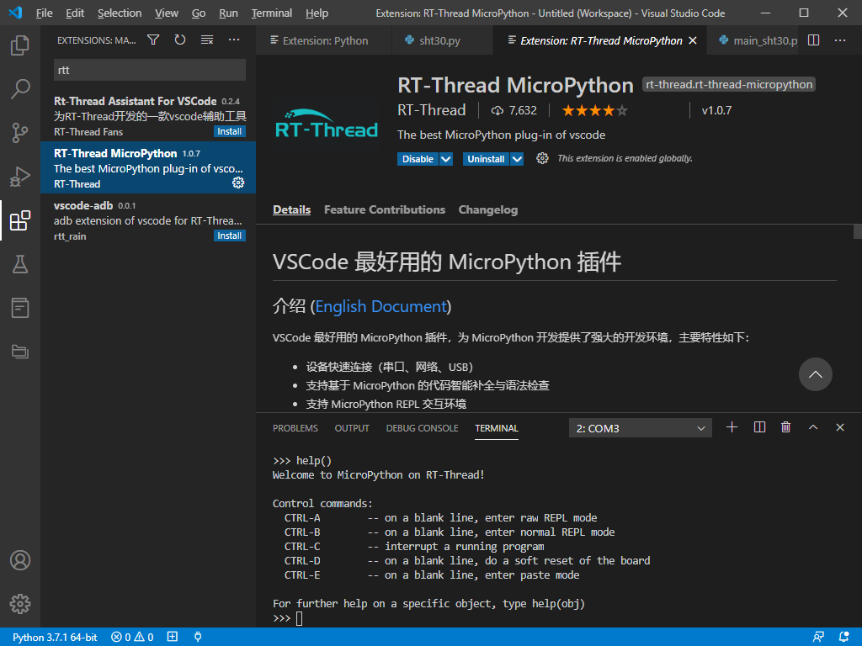This screenshot has width=862, height=646.
Task: Open the folders icon view in activity bar
Action: [20, 352]
